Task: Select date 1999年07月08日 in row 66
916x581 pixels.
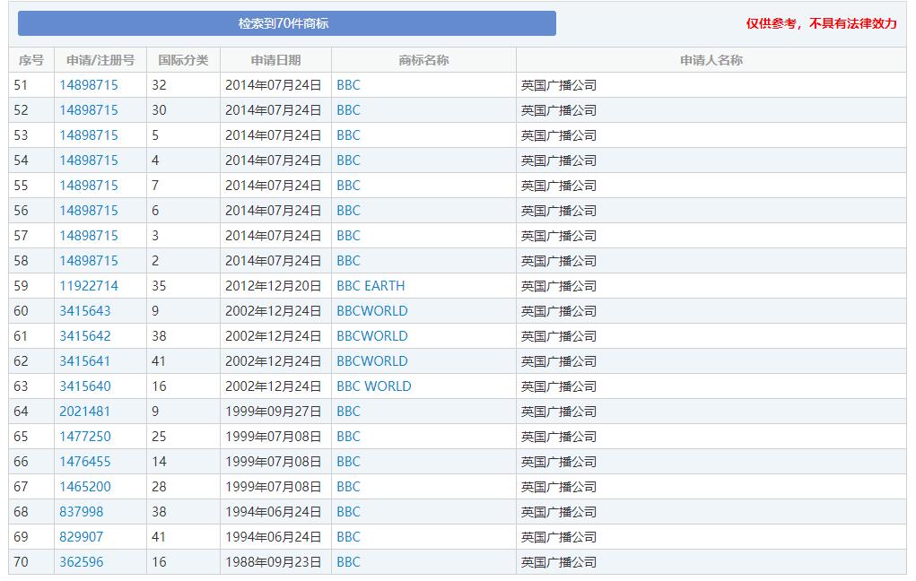Action: 274,461
